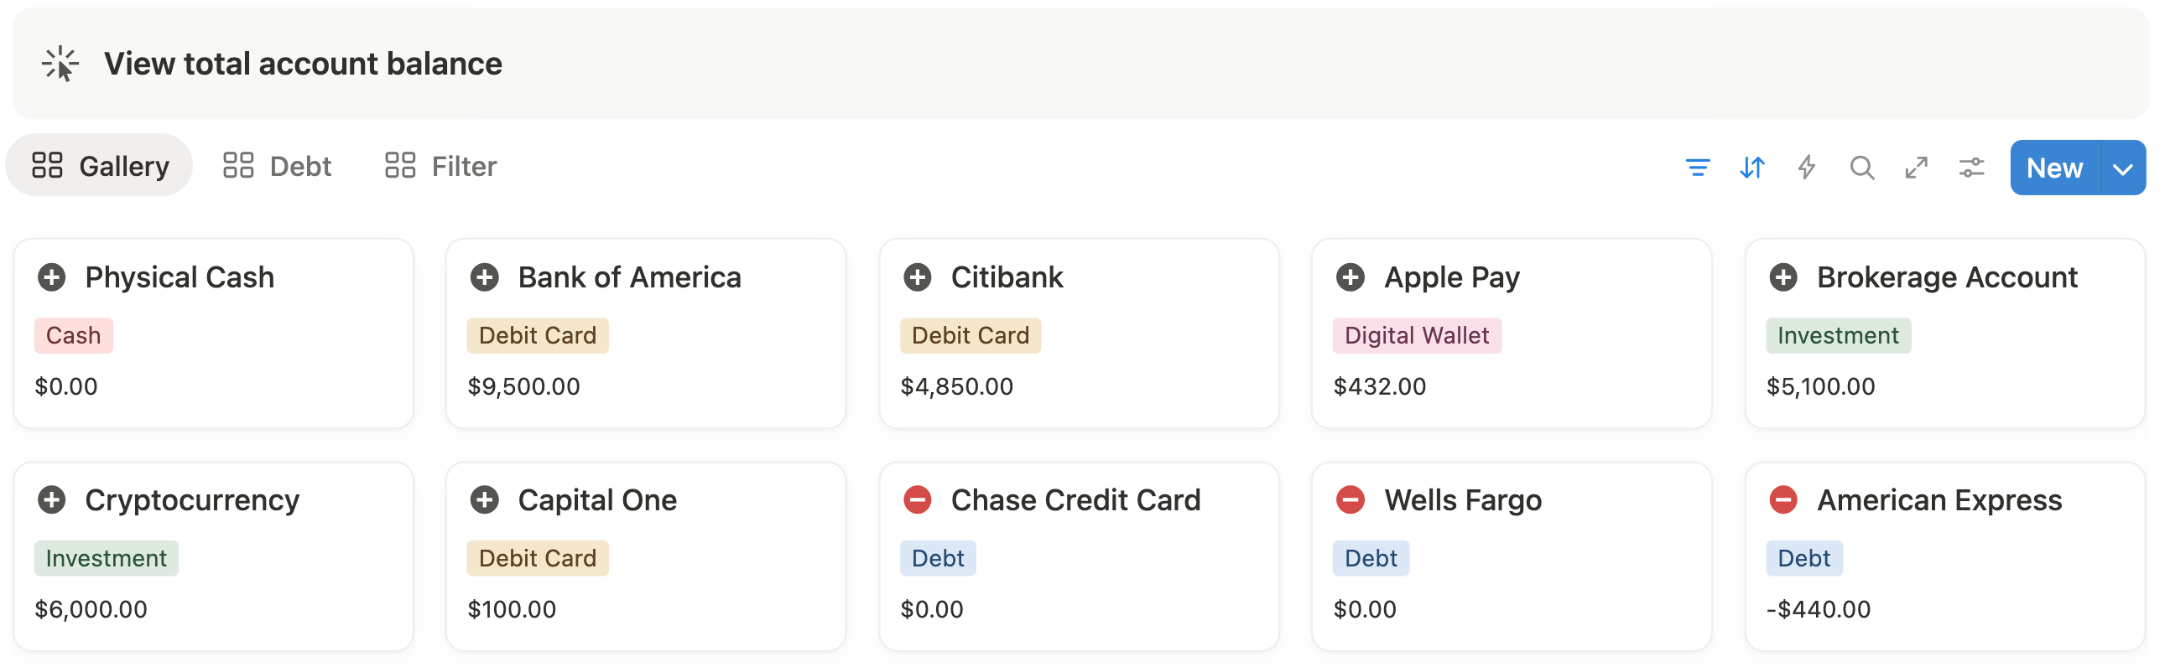
Task: Open the American Express card
Action: point(1944,556)
